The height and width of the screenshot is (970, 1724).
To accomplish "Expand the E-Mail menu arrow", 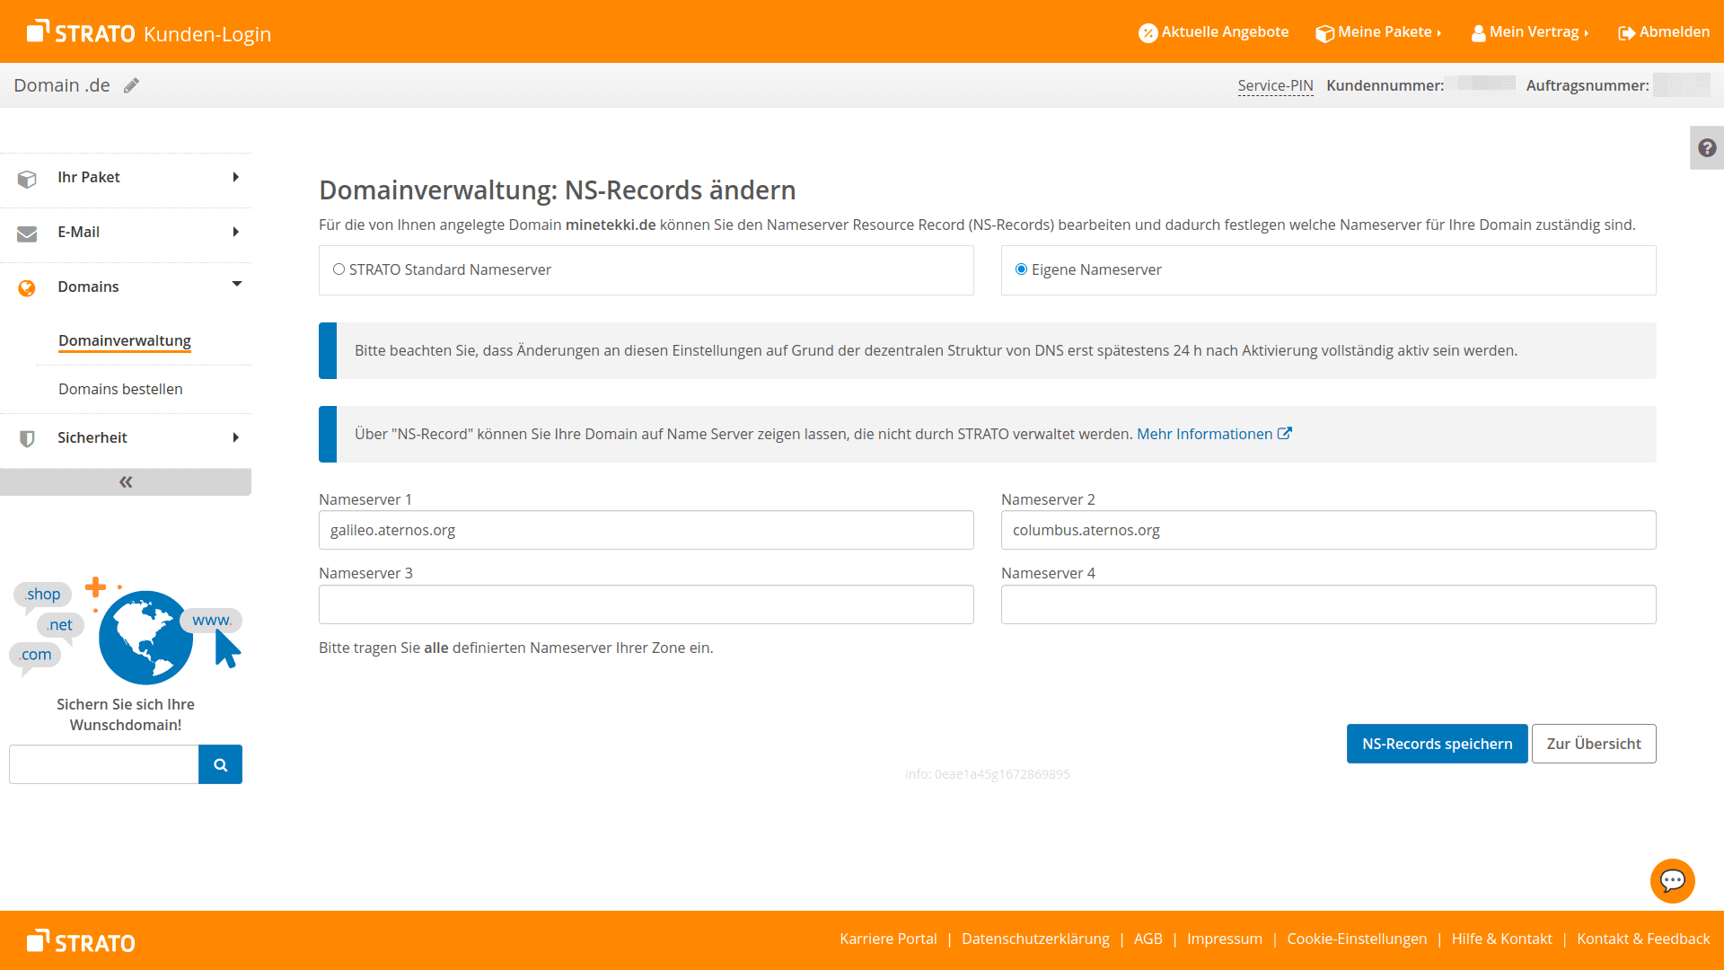I will pos(235,232).
